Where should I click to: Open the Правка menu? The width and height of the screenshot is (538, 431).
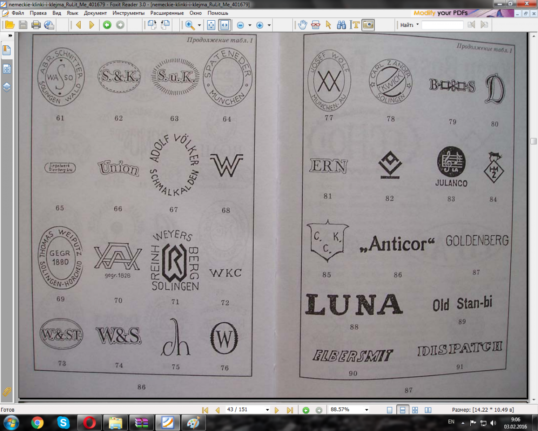38,13
